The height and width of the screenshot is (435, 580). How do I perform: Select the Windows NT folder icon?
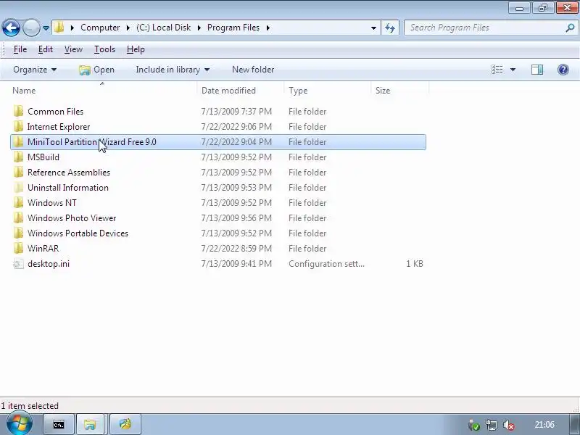click(18, 203)
